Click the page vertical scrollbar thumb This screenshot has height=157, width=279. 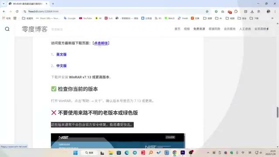[x=277, y=112]
